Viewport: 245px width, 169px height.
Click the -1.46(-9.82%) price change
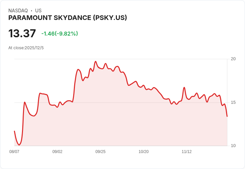(x=60, y=34)
